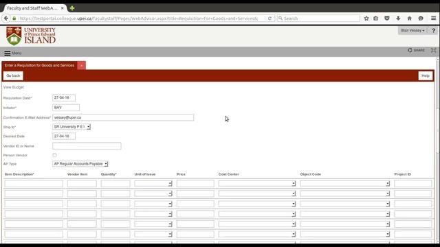
Task: Click the Vendor ID or Name field
Action: tap(87, 145)
